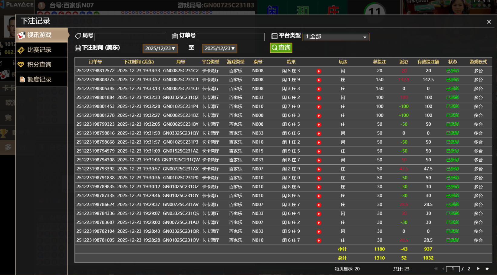Expand the start date picker
This screenshot has height=275, width=497.
click(160, 48)
